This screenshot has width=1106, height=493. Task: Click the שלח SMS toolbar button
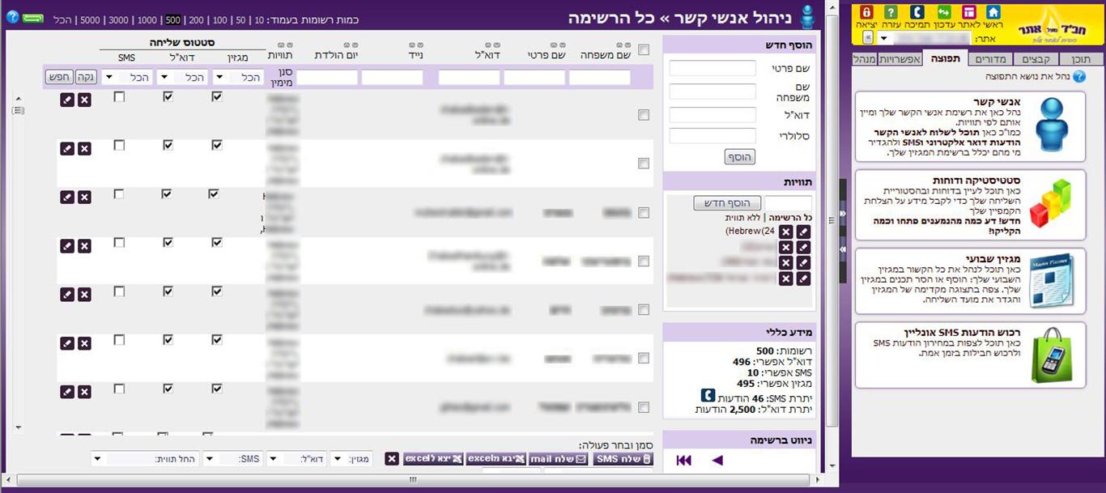coord(623,459)
